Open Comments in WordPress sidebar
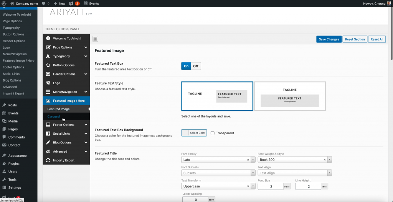The width and height of the screenshot is (393, 202). (17, 137)
